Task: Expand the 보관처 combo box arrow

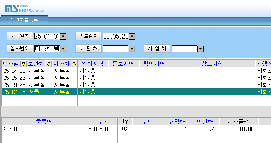Action: [x=132, y=49]
